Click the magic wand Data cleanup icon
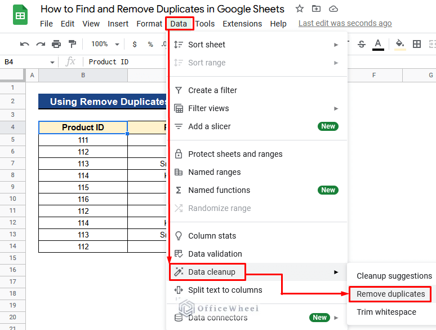Viewport: 436px width, 330px height. [x=179, y=271]
